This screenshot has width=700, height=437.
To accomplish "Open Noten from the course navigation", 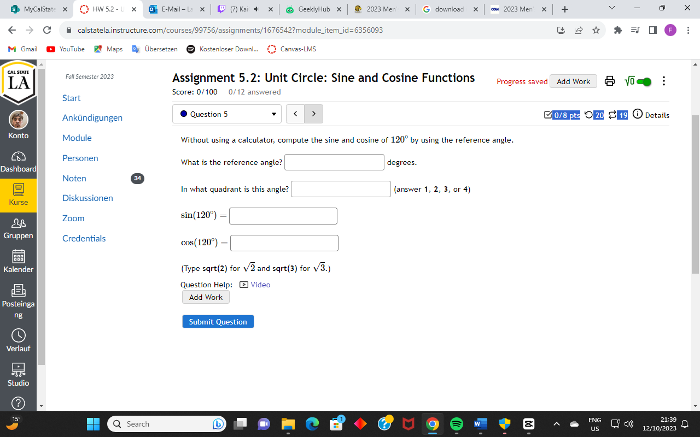I will pos(74,178).
